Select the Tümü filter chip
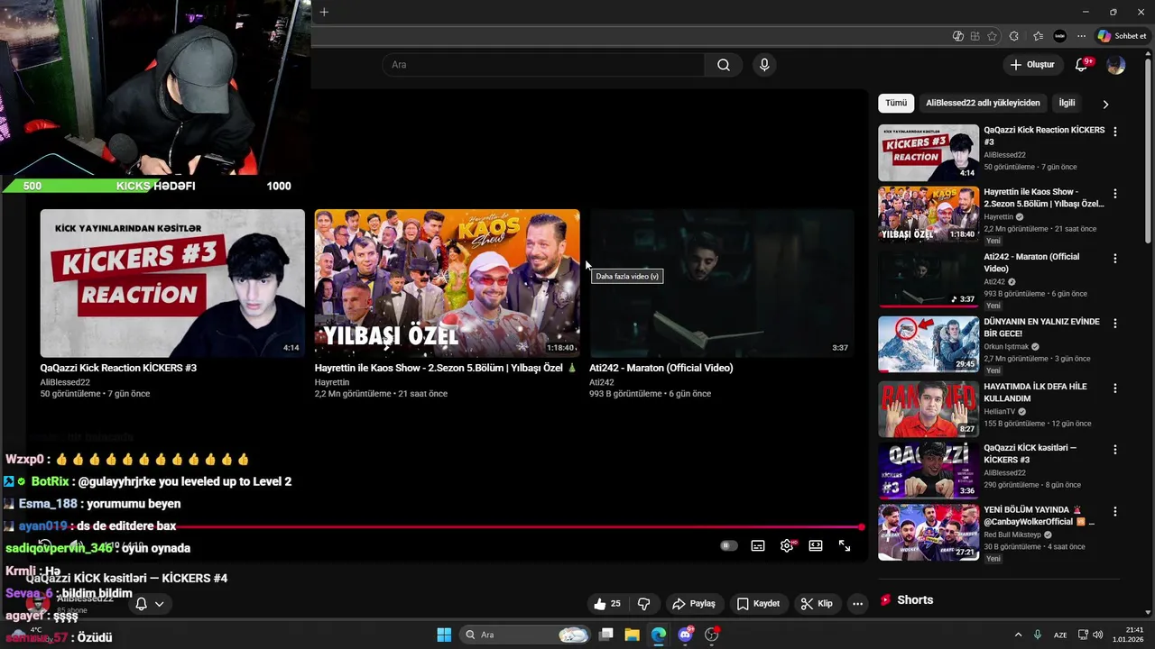This screenshot has width=1155, height=649. (896, 103)
